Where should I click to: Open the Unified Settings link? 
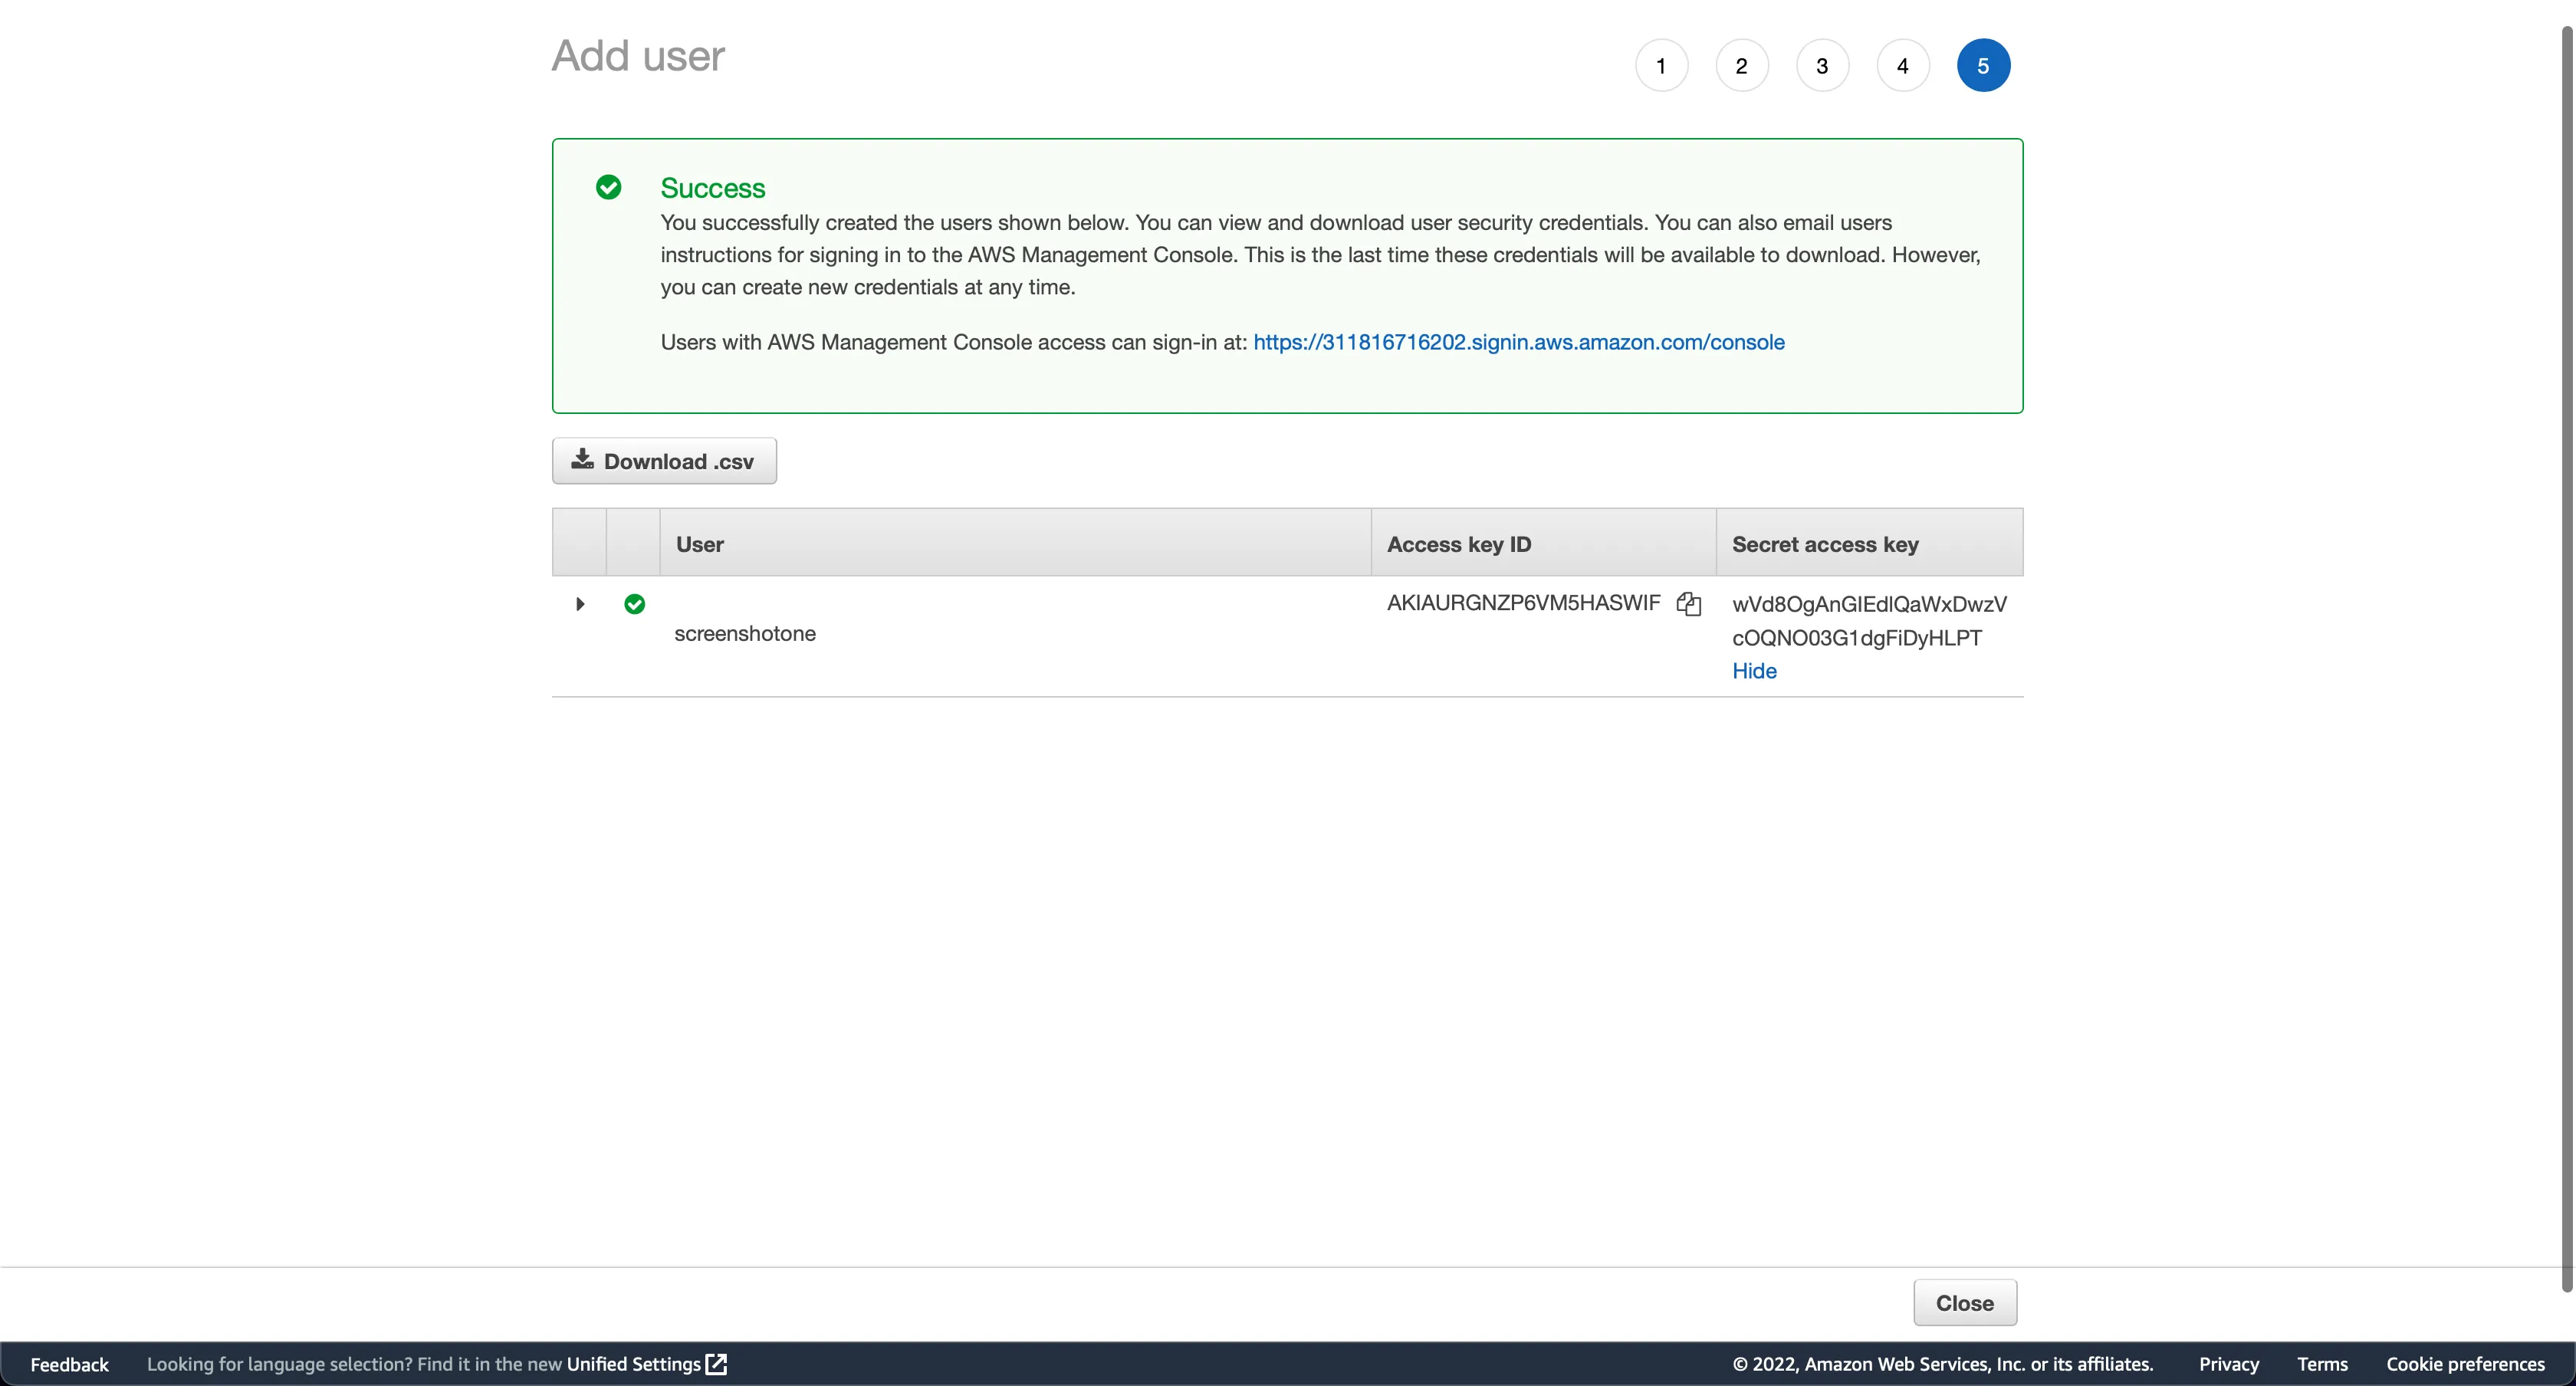coord(633,1364)
